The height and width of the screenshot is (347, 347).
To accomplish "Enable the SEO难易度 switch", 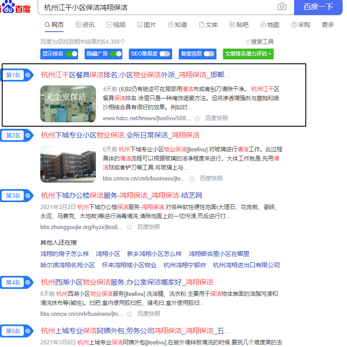I will point(165,54).
